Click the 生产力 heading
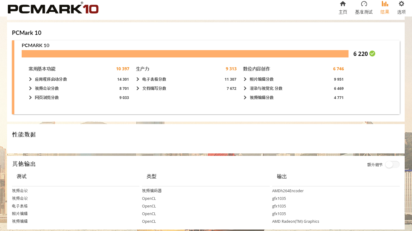Image resolution: width=412 pixels, height=231 pixels. pyautogui.click(x=143, y=69)
